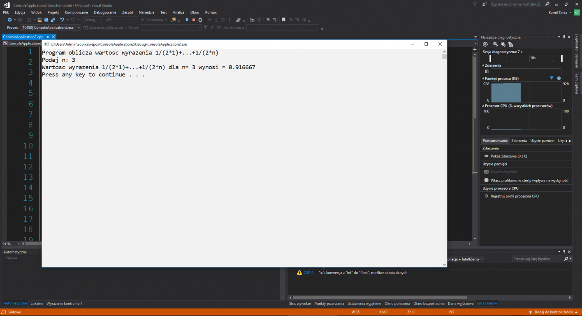Click the Reset view icon in diagnostic tools

[x=510, y=44]
